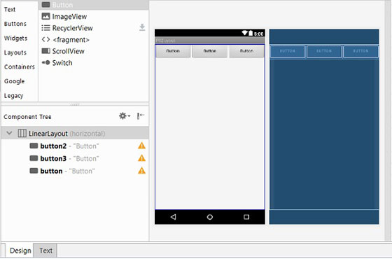Click the Wi-Fi status icon in the preview
Screen dimensions: 392x259
(244, 33)
